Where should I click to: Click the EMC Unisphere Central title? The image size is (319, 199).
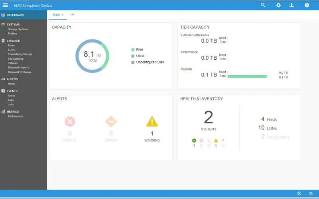coord(33,6)
